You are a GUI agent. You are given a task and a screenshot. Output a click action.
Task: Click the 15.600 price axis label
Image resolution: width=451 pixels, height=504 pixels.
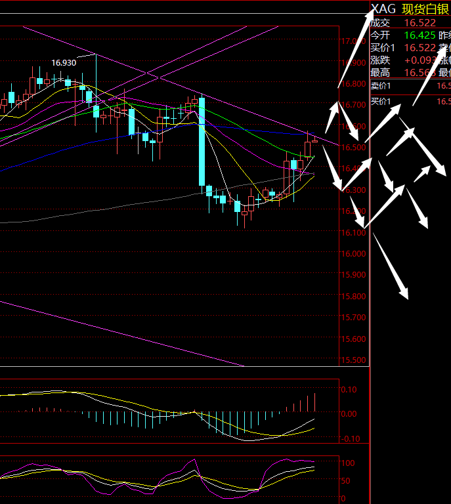353,339
